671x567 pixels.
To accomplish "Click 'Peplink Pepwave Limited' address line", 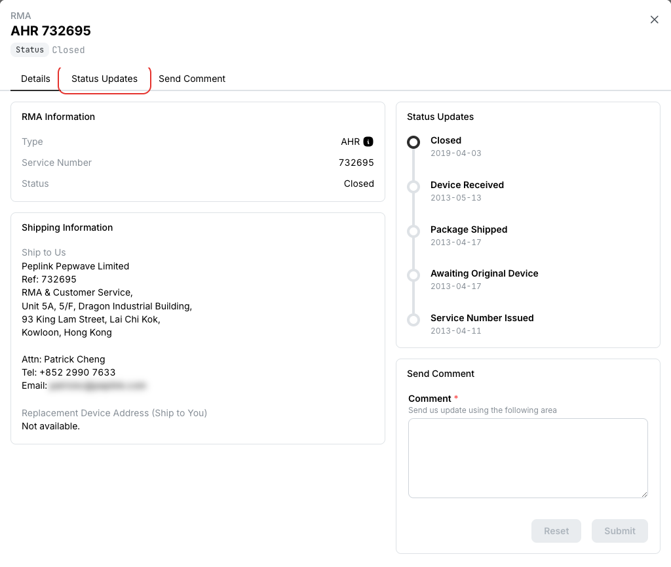I will pos(75,266).
